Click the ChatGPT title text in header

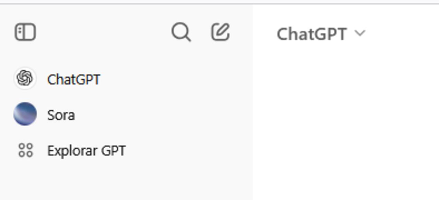pos(311,34)
